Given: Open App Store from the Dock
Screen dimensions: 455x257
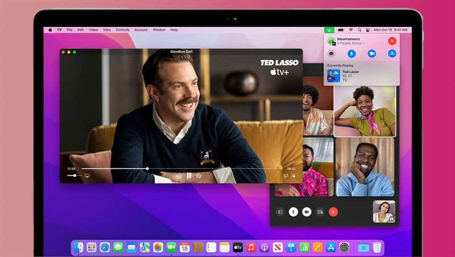Looking at the screenshot, I should click(x=331, y=247).
